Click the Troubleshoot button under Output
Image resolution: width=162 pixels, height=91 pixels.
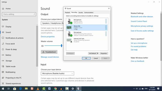click(x=49, y=52)
